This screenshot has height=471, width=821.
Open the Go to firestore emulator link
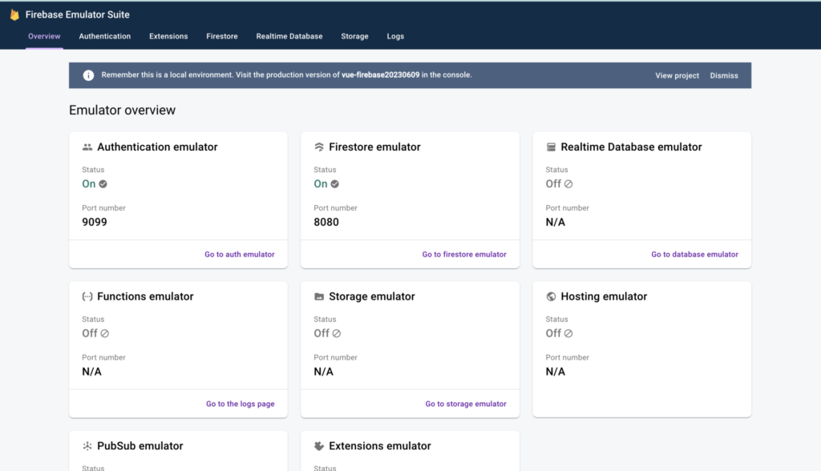pos(464,255)
